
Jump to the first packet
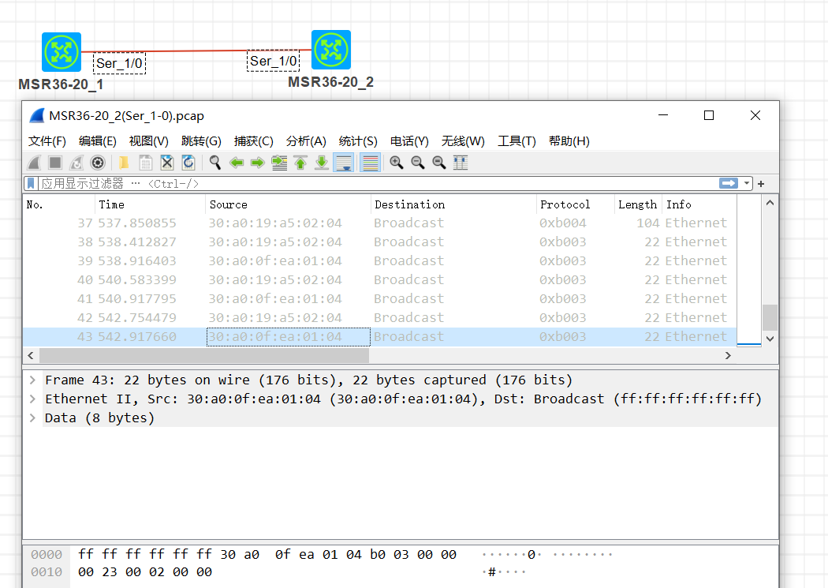click(x=300, y=163)
